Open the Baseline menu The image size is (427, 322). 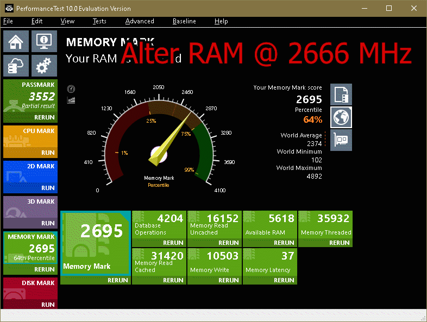[x=184, y=21]
